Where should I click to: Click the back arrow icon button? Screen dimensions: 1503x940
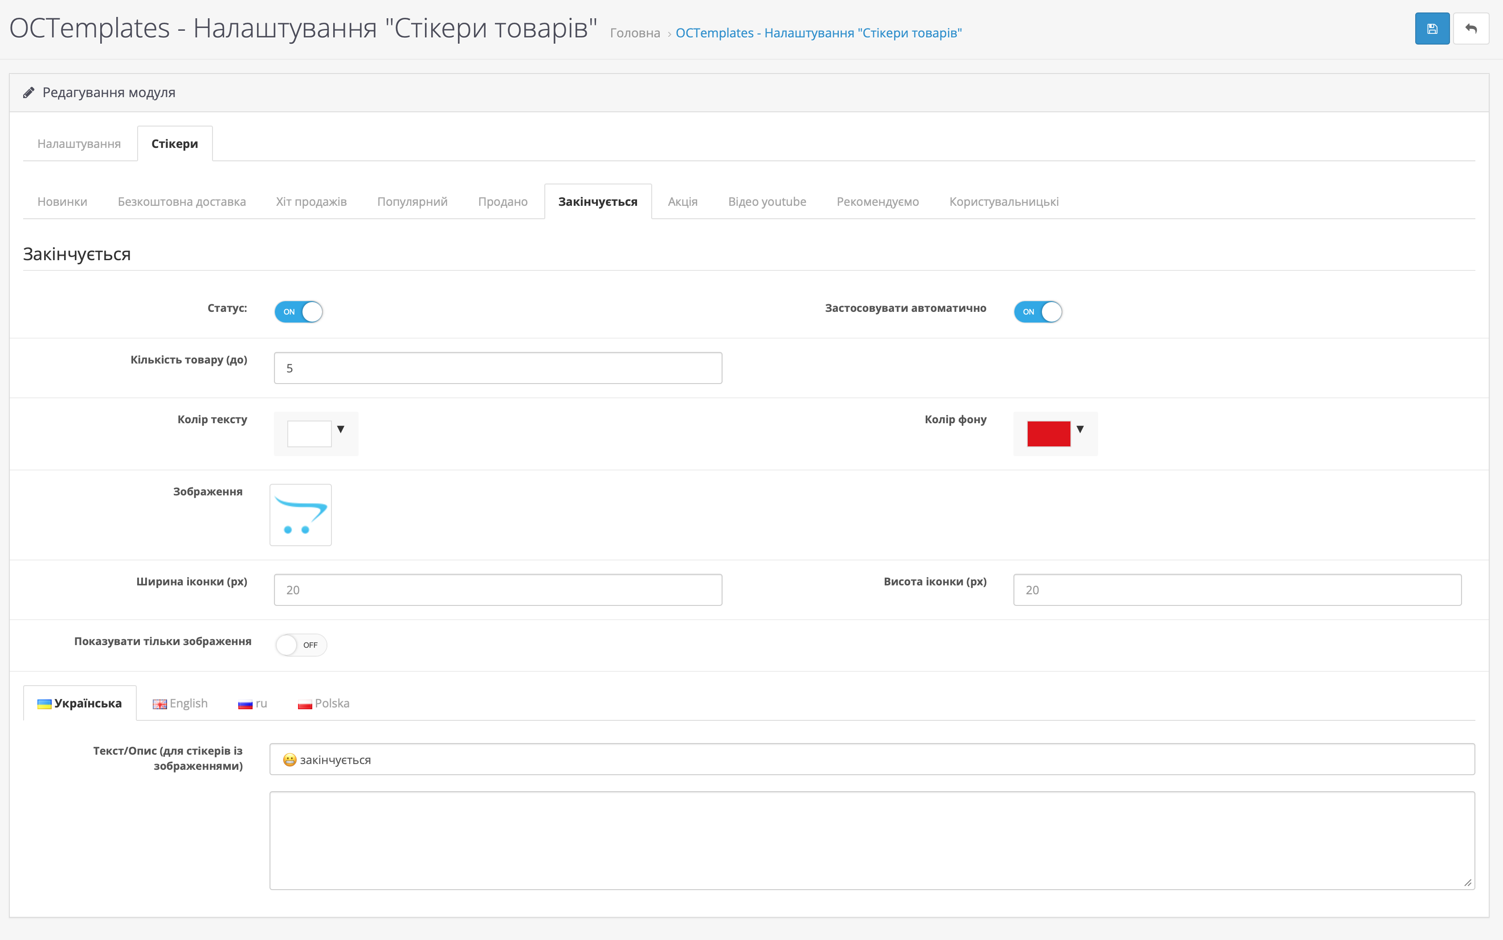(x=1470, y=29)
